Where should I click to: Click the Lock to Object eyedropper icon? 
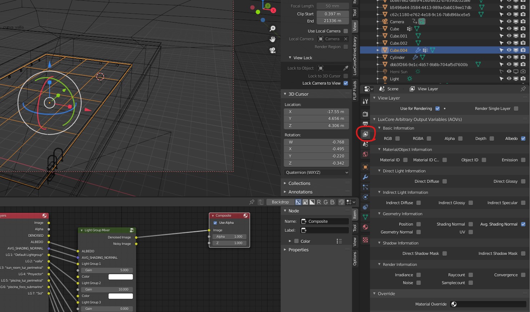[x=345, y=68]
